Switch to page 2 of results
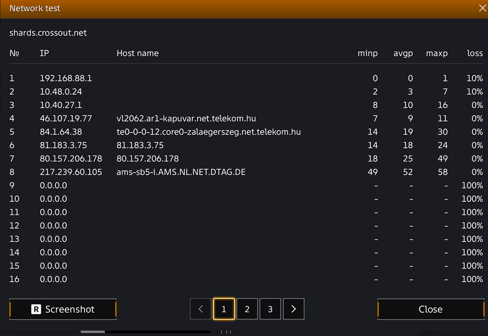 coord(247,309)
